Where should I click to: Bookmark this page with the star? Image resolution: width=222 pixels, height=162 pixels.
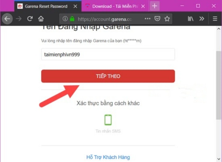coord(167,19)
